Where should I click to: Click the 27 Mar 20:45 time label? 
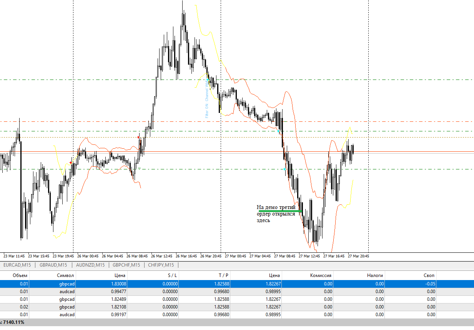(358, 256)
